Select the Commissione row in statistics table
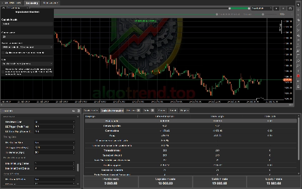Viewport: 302px width, 189px height. (191, 131)
